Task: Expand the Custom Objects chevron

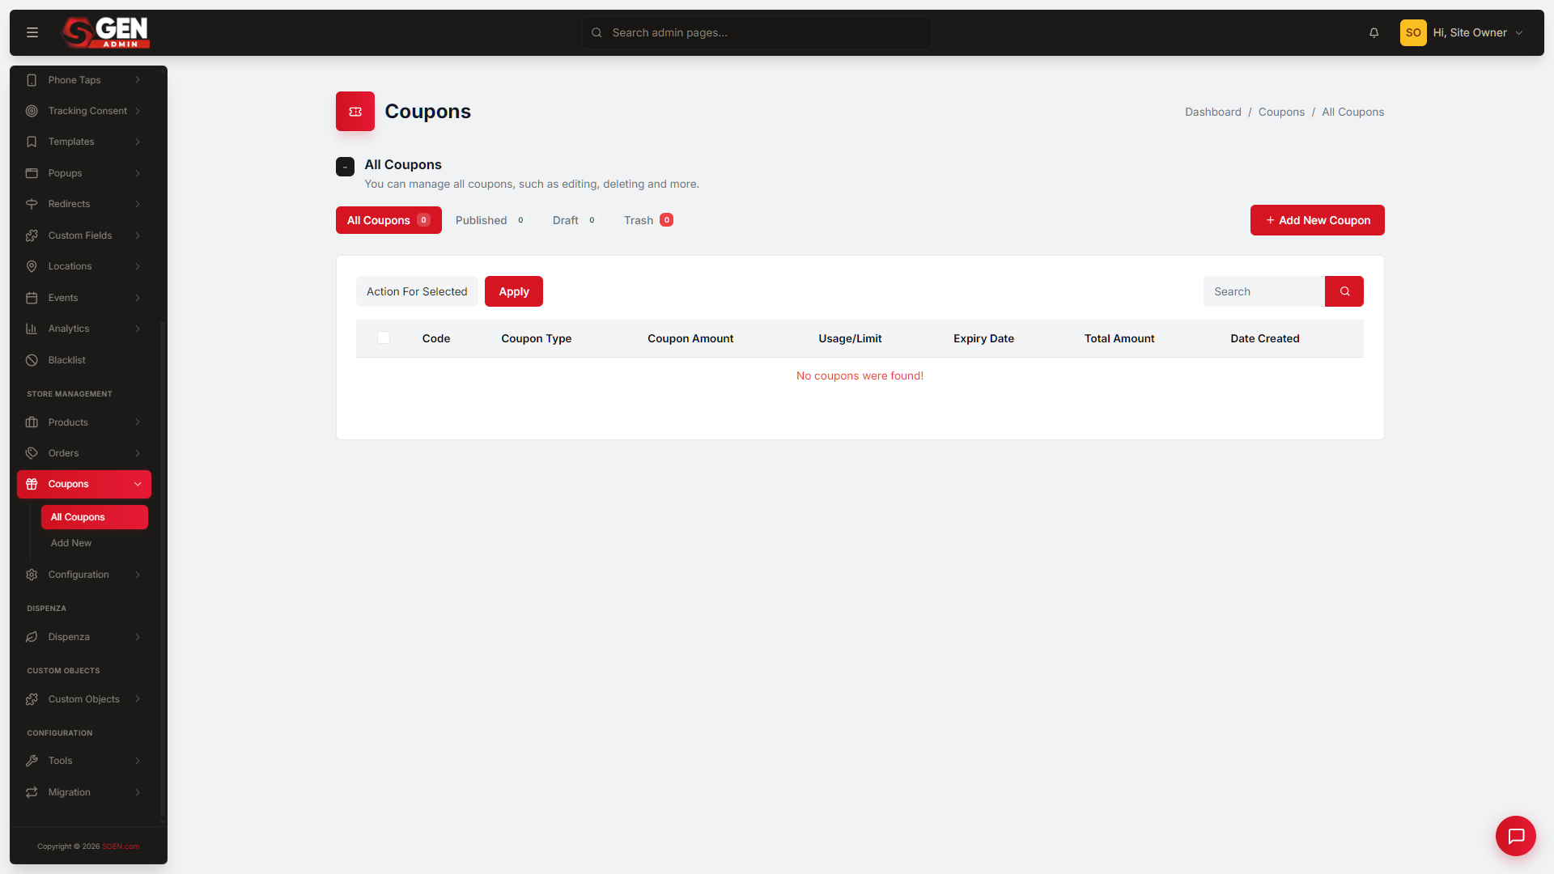Action: click(138, 699)
